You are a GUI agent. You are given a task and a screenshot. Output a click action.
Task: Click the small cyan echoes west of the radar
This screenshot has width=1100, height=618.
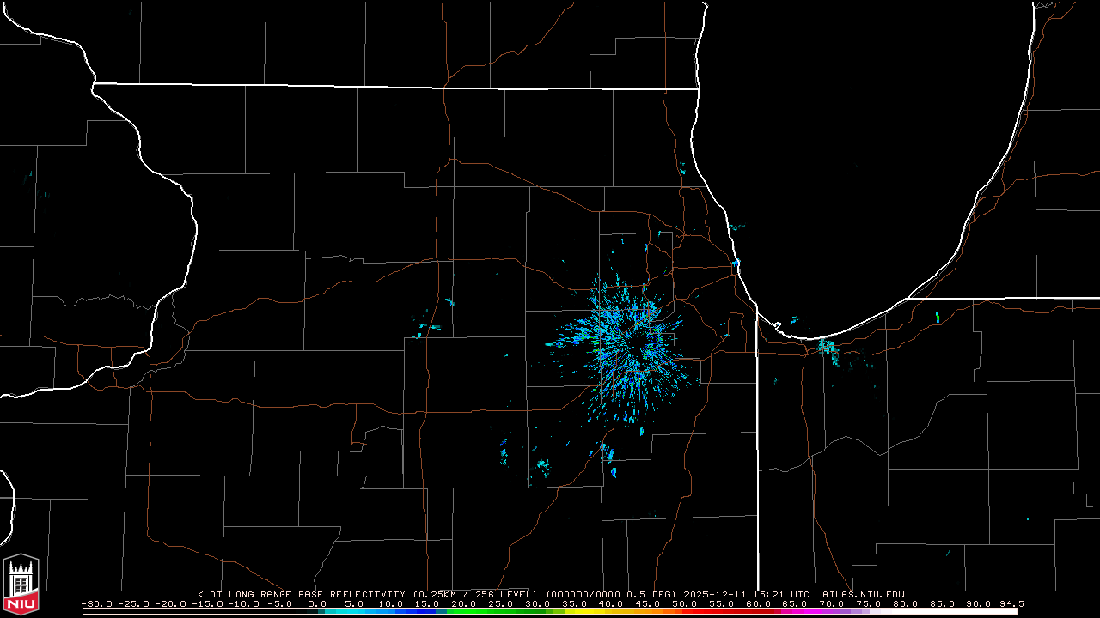pos(431,327)
